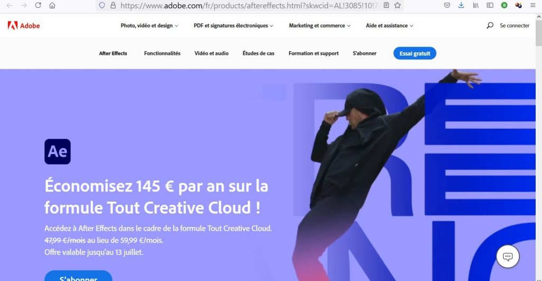The height and width of the screenshot is (281, 542).
Task: Open the library bookmarks icon
Action: pos(476,5)
